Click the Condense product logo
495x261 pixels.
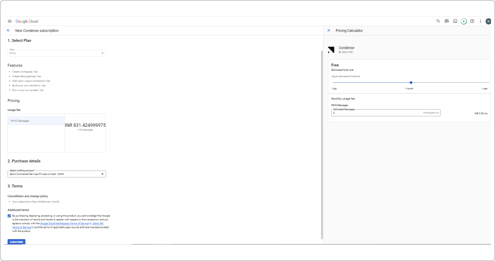[331, 50]
